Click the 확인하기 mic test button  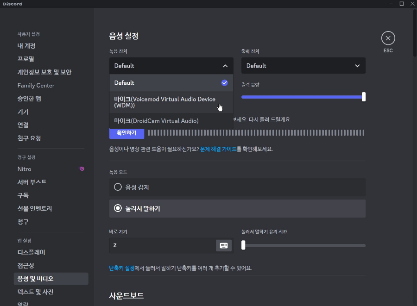click(126, 133)
